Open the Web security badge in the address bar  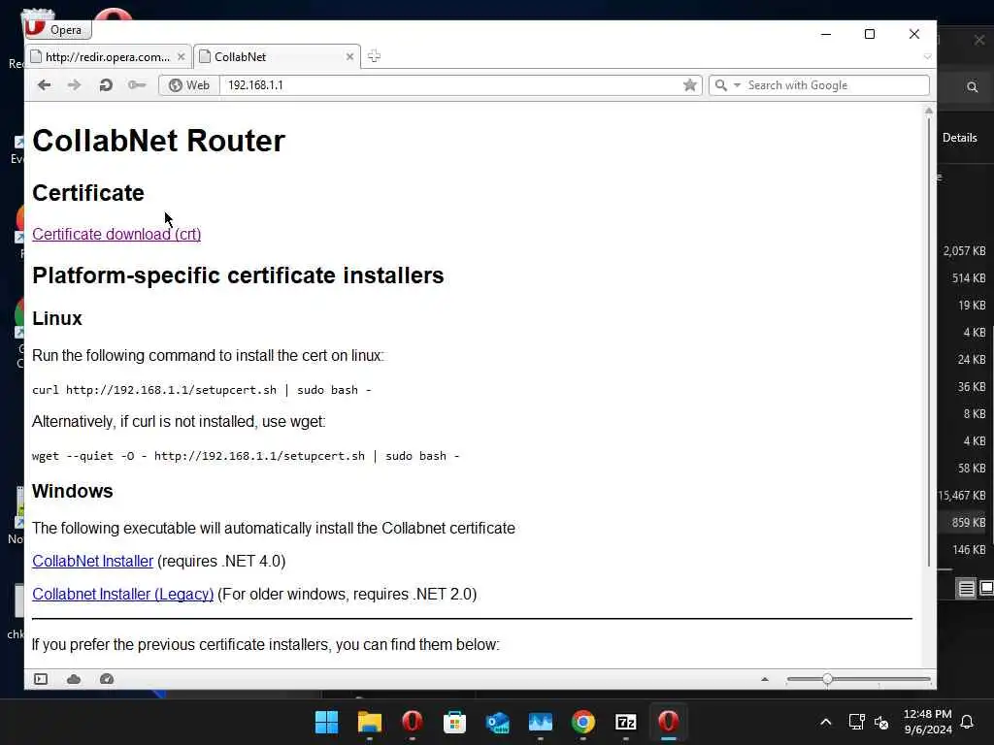coord(189,85)
